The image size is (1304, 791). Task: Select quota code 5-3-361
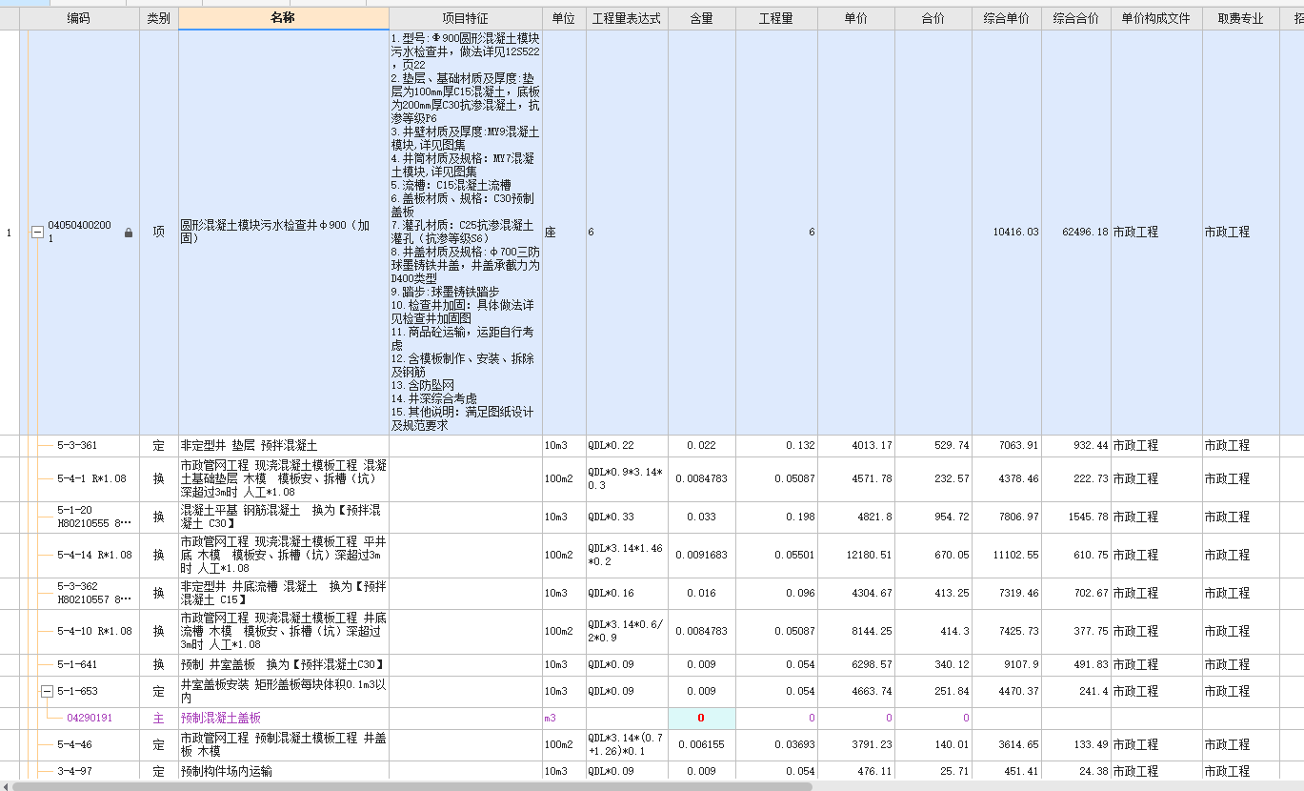(77, 445)
